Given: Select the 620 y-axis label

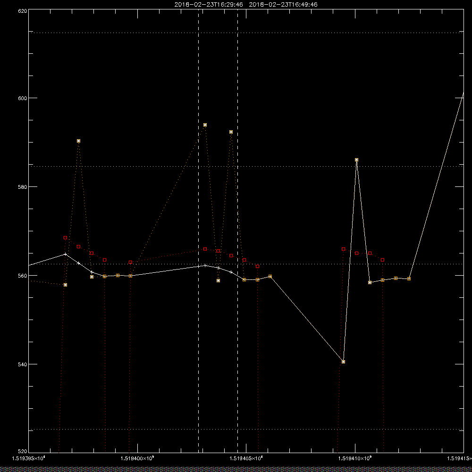Looking at the screenshot, I should (x=22, y=10).
